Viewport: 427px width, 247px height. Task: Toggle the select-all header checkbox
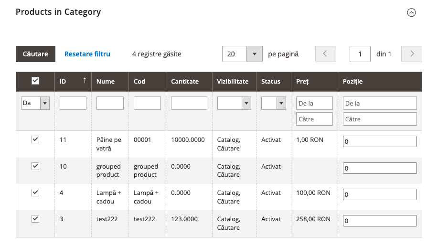(35, 81)
